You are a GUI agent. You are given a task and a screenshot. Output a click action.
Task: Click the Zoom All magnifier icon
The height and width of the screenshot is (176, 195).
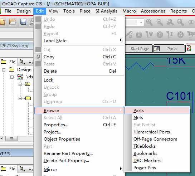[180, 22]
